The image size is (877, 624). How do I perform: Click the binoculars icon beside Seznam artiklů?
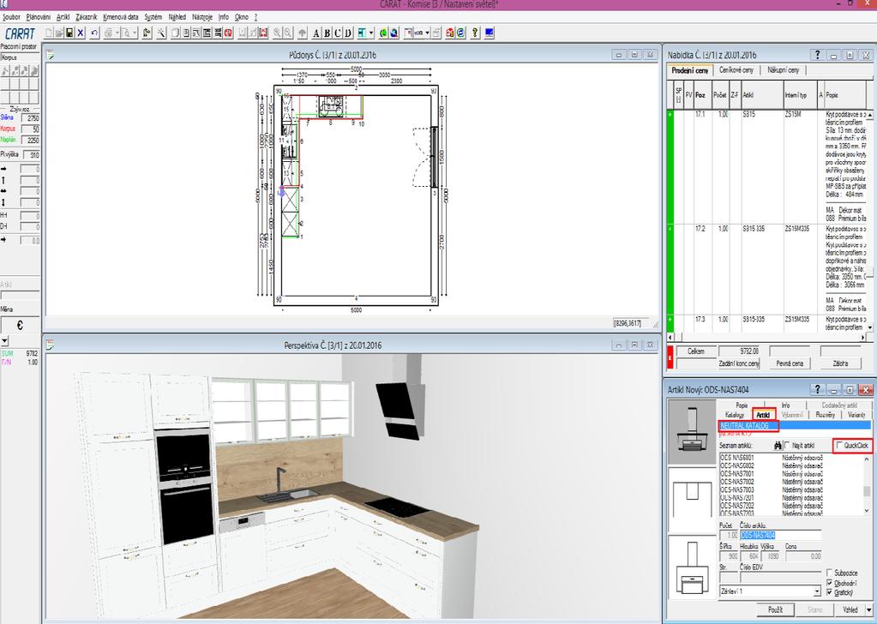coord(778,446)
